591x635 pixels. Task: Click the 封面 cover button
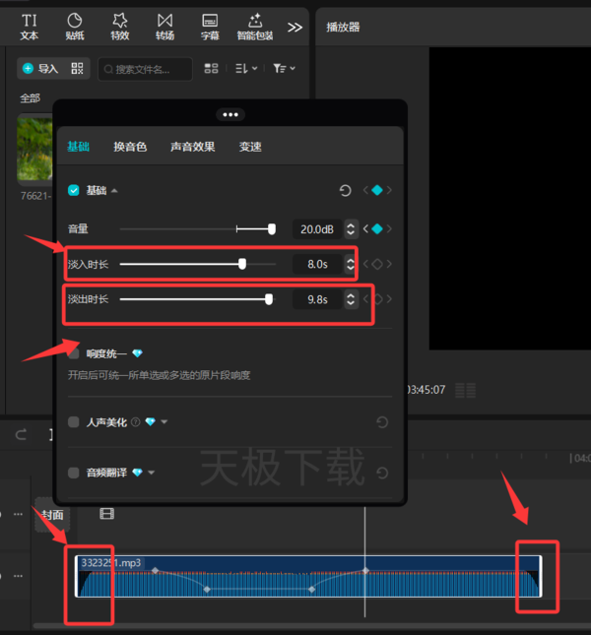(52, 515)
